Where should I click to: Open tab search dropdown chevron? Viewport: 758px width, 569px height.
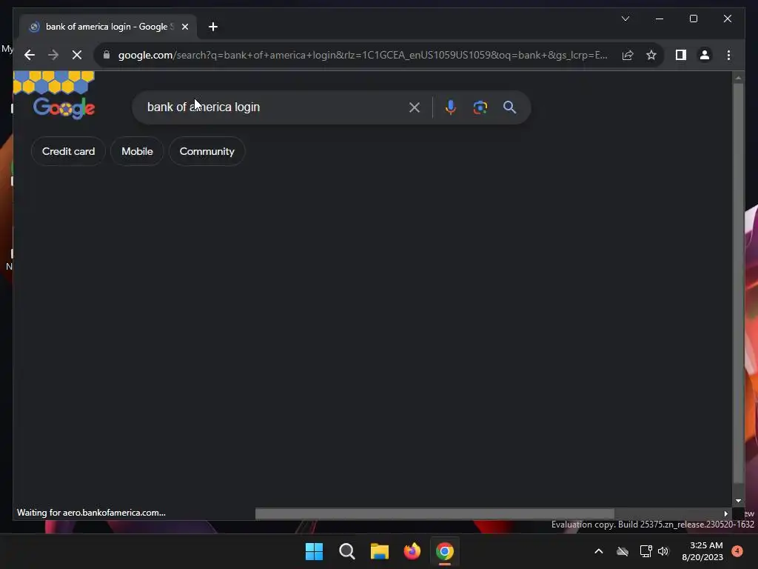coord(625,19)
